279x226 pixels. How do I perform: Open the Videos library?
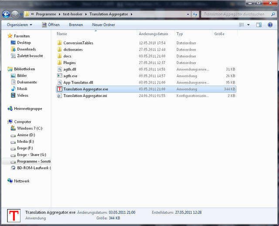click(23, 95)
